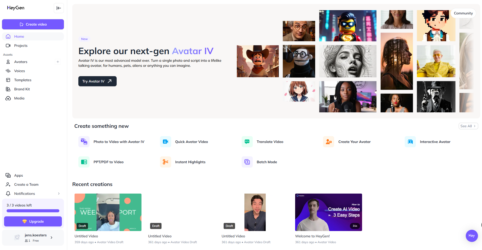
Task: Click the Upgrade button
Action: [x=33, y=221]
